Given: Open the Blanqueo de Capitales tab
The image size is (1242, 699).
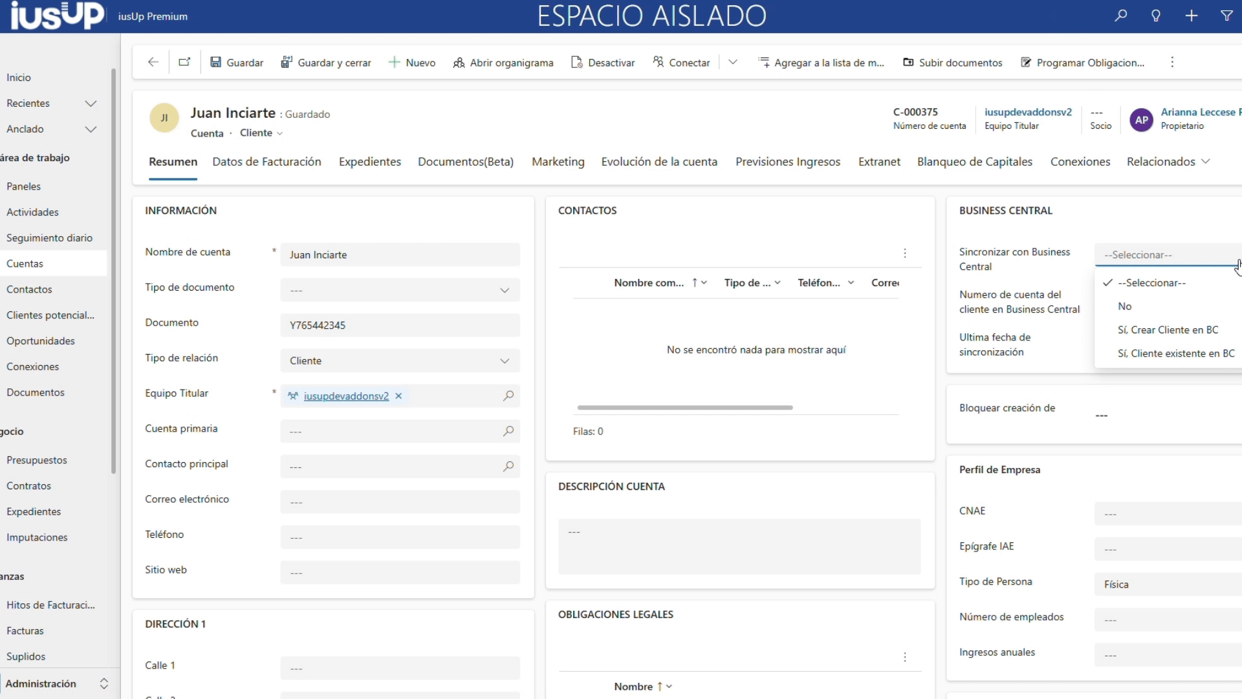Looking at the screenshot, I should click(974, 162).
